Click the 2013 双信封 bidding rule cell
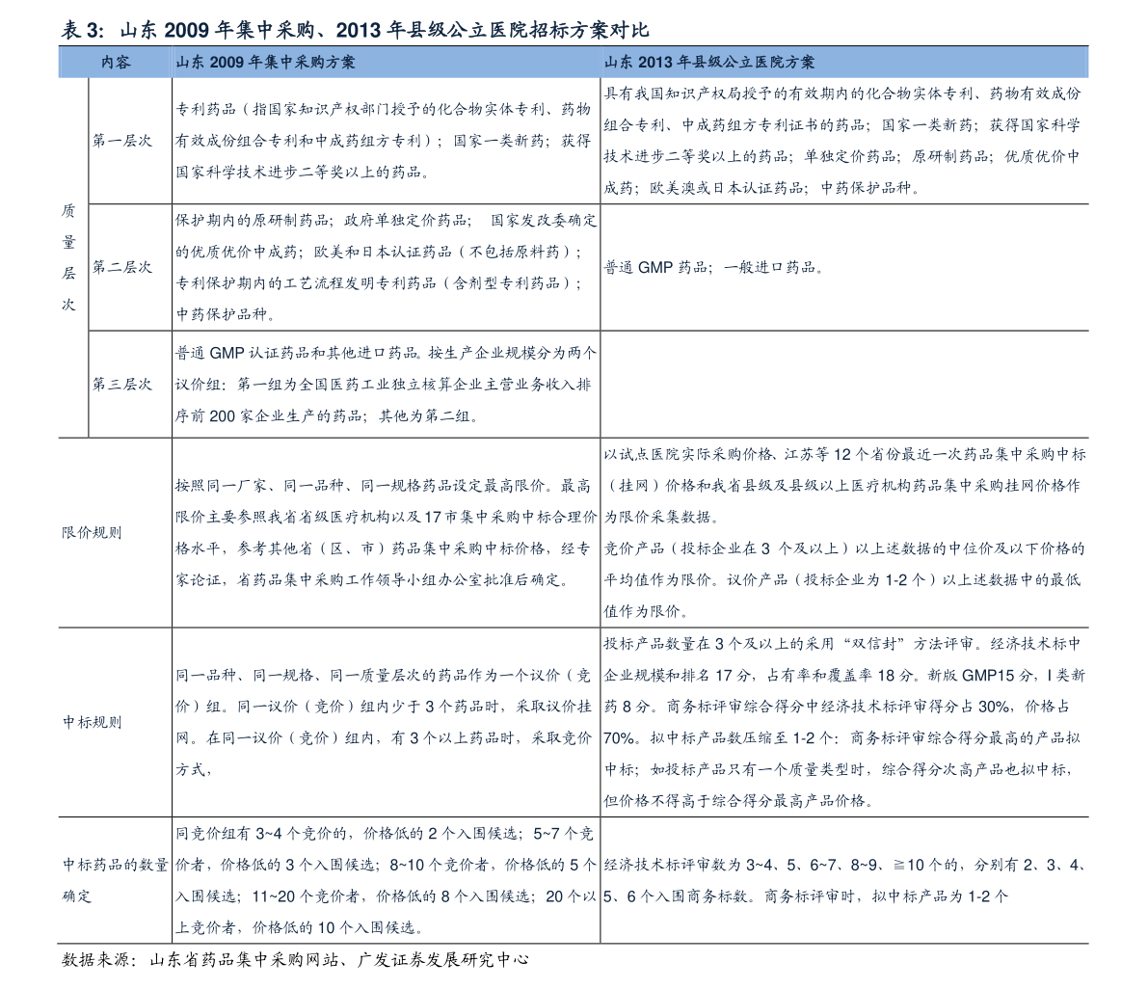This screenshot has width=1148, height=989. [x=844, y=722]
